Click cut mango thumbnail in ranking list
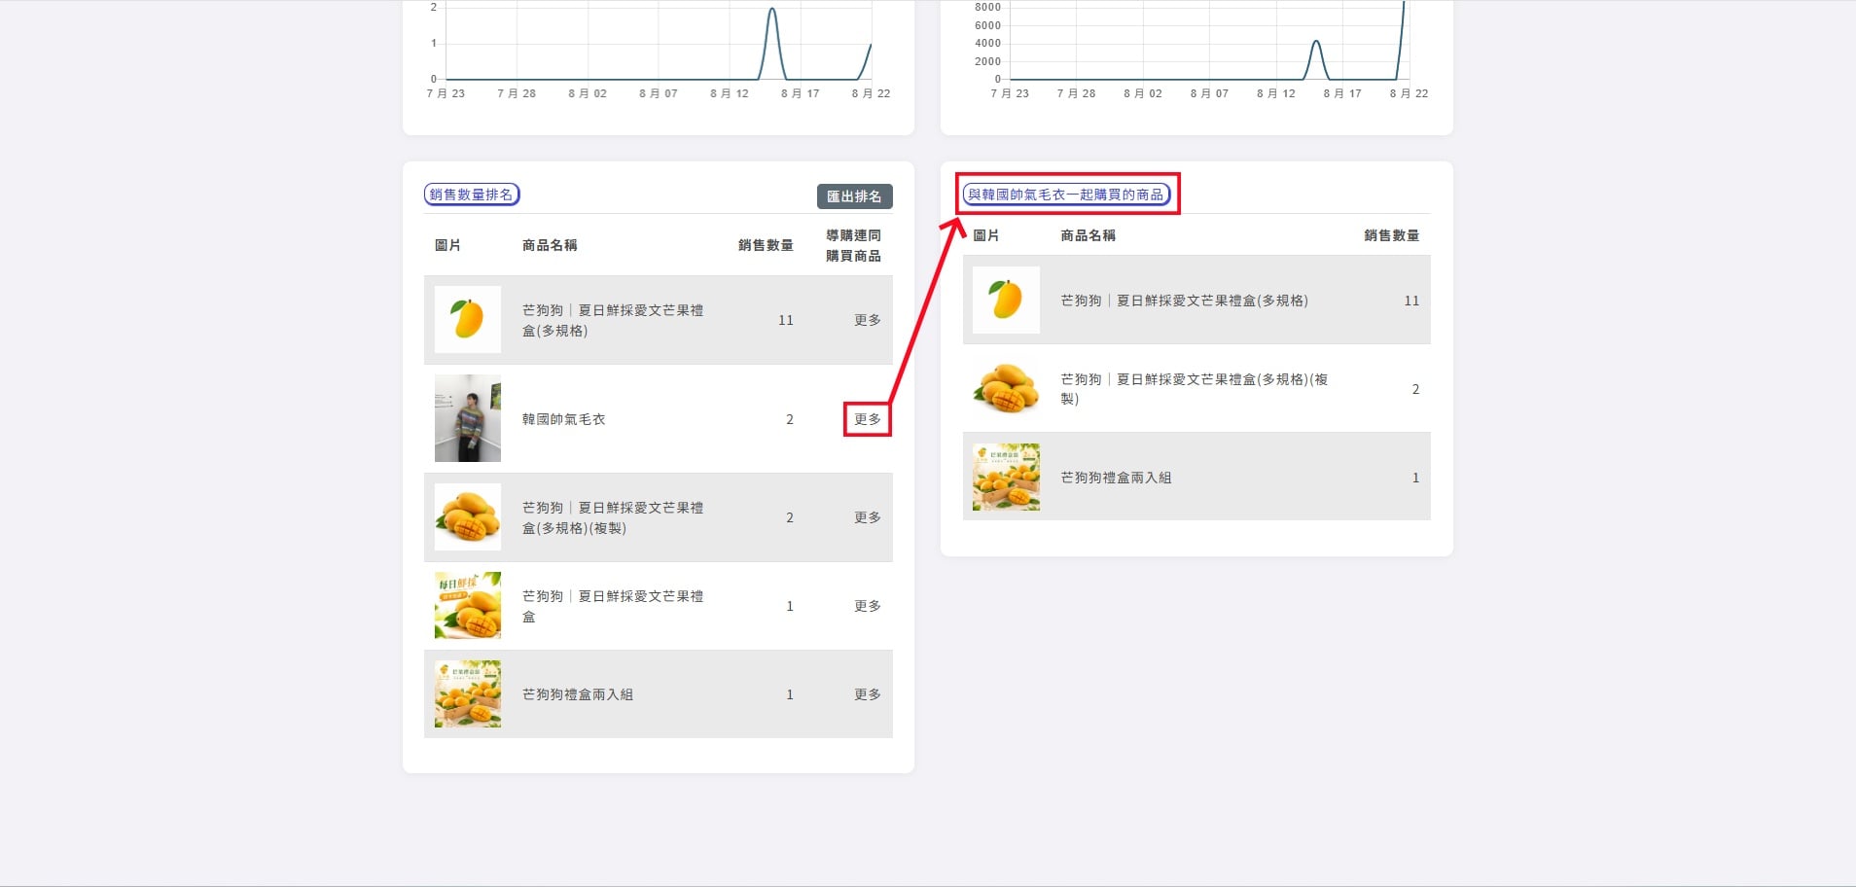The image size is (1856, 887). point(468,516)
